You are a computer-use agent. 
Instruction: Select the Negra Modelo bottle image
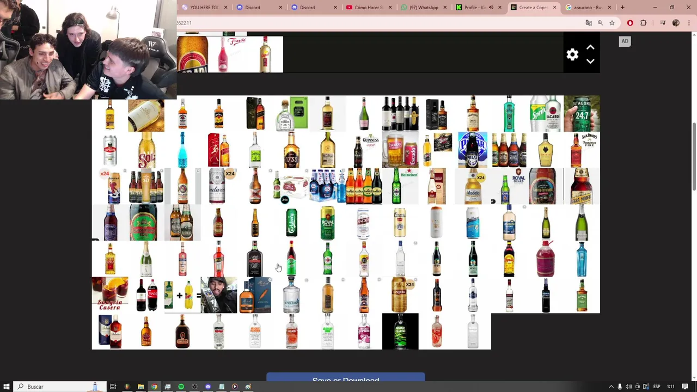pyautogui.click(x=582, y=186)
